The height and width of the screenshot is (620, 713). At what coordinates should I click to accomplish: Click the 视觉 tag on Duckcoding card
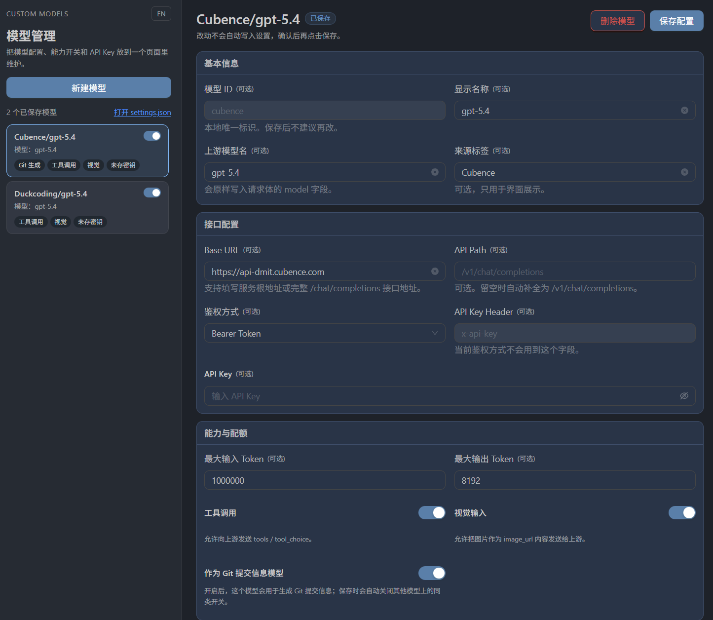(x=61, y=222)
